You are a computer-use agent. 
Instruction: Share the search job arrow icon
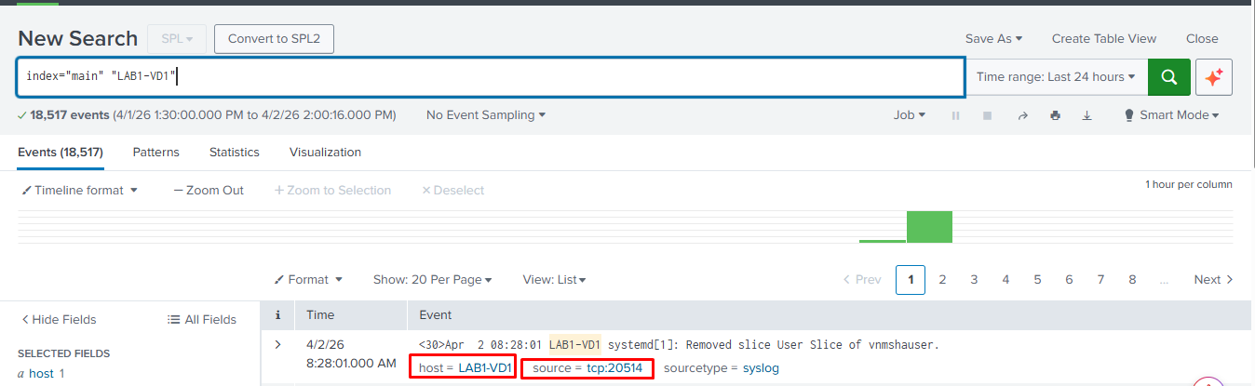click(1022, 115)
